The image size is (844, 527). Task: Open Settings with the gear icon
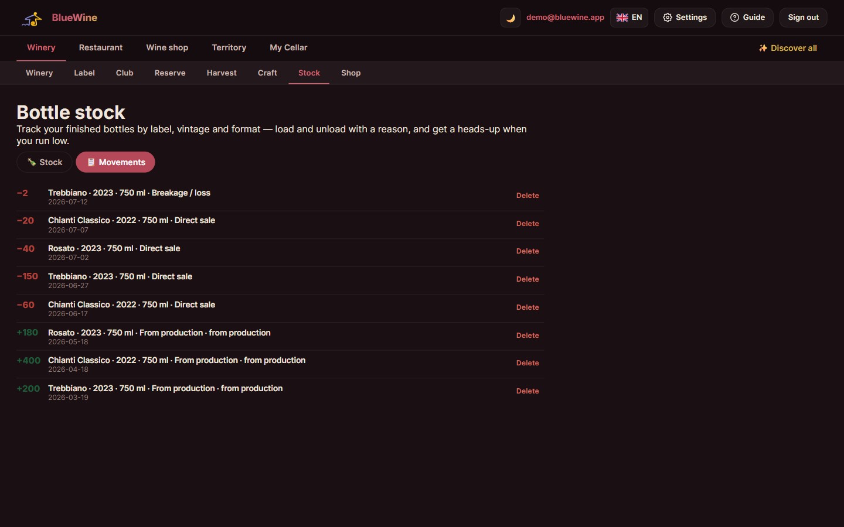[x=685, y=18]
